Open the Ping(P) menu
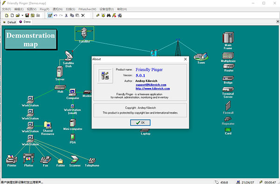Screen dimensions: 280x184 [44, 9]
